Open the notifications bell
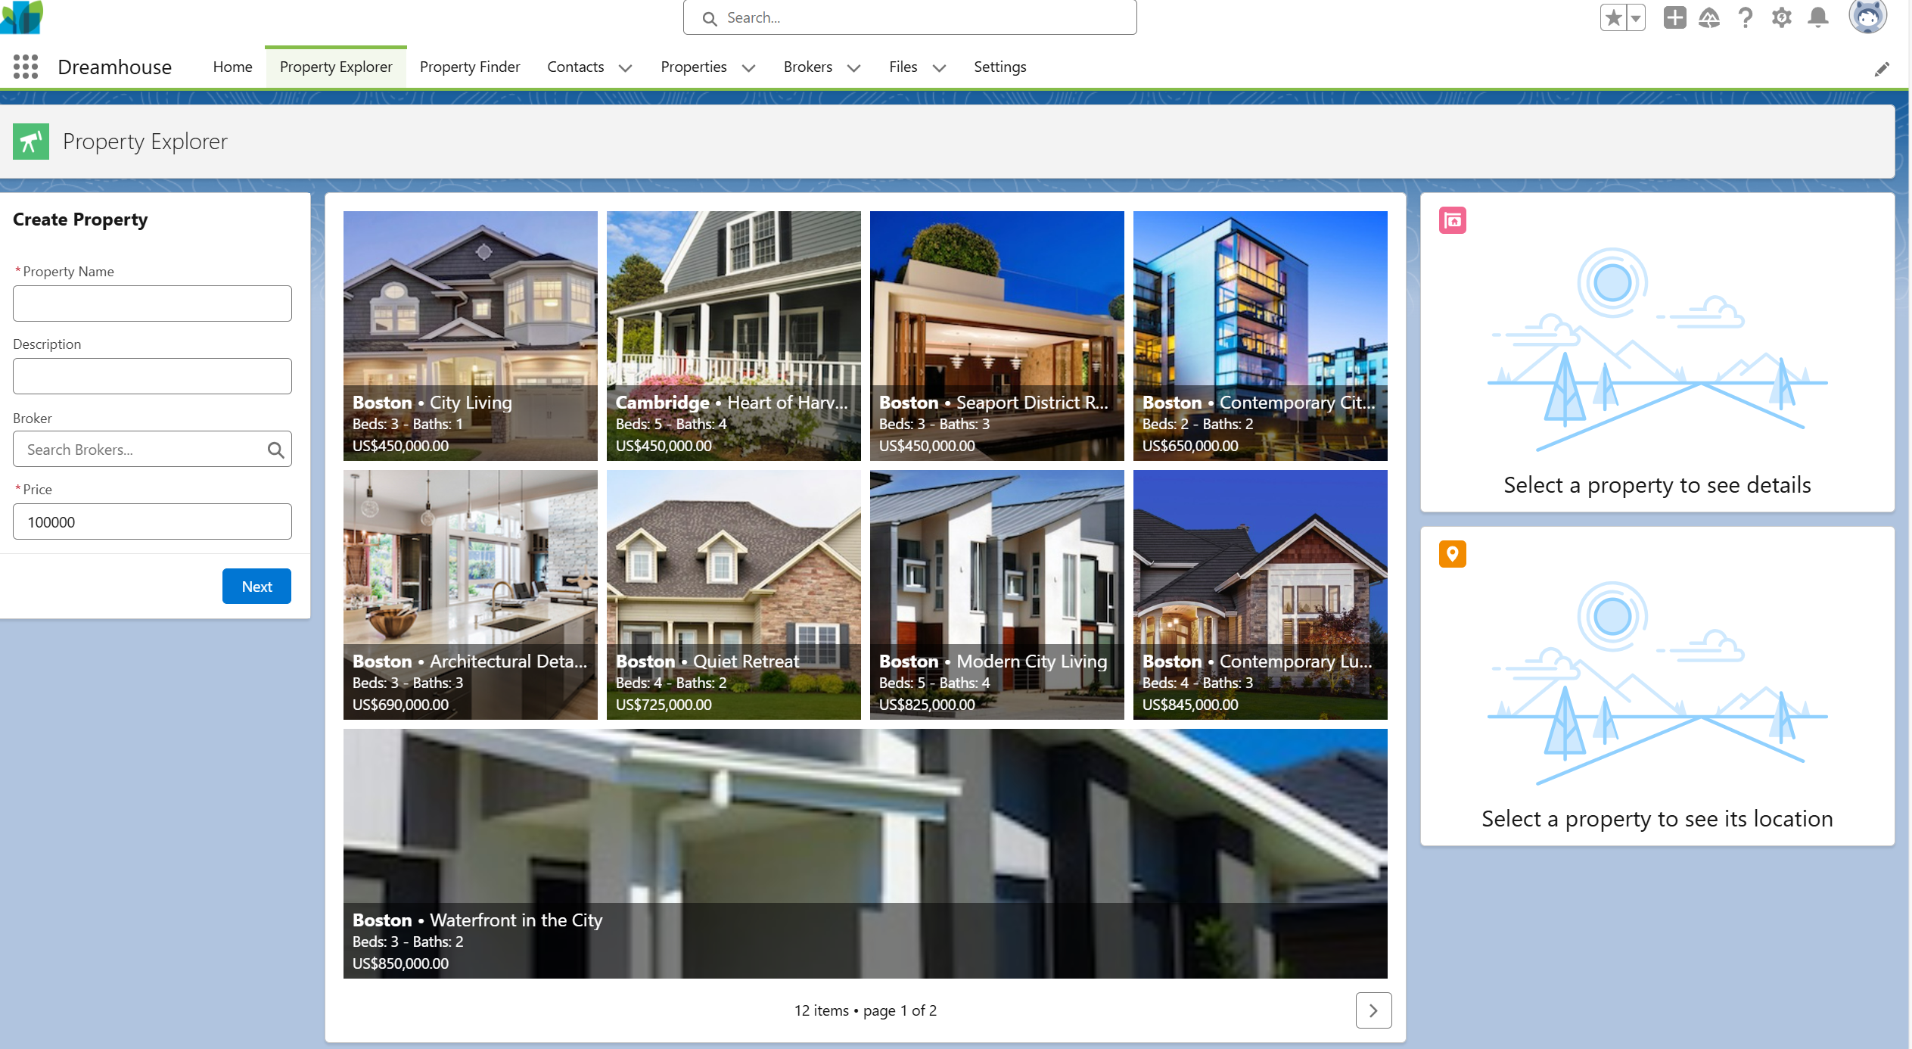1912x1049 pixels. pos(1818,17)
